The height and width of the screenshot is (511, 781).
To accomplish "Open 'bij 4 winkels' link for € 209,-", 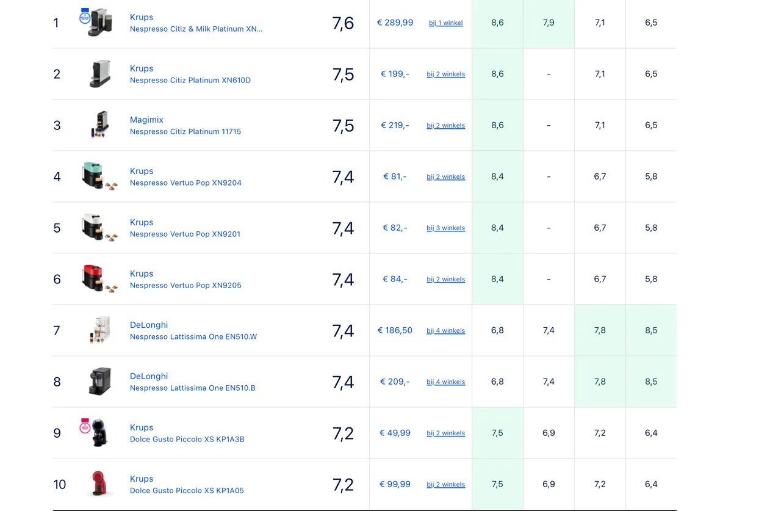I will pyautogui.click(x=446, y=382).
